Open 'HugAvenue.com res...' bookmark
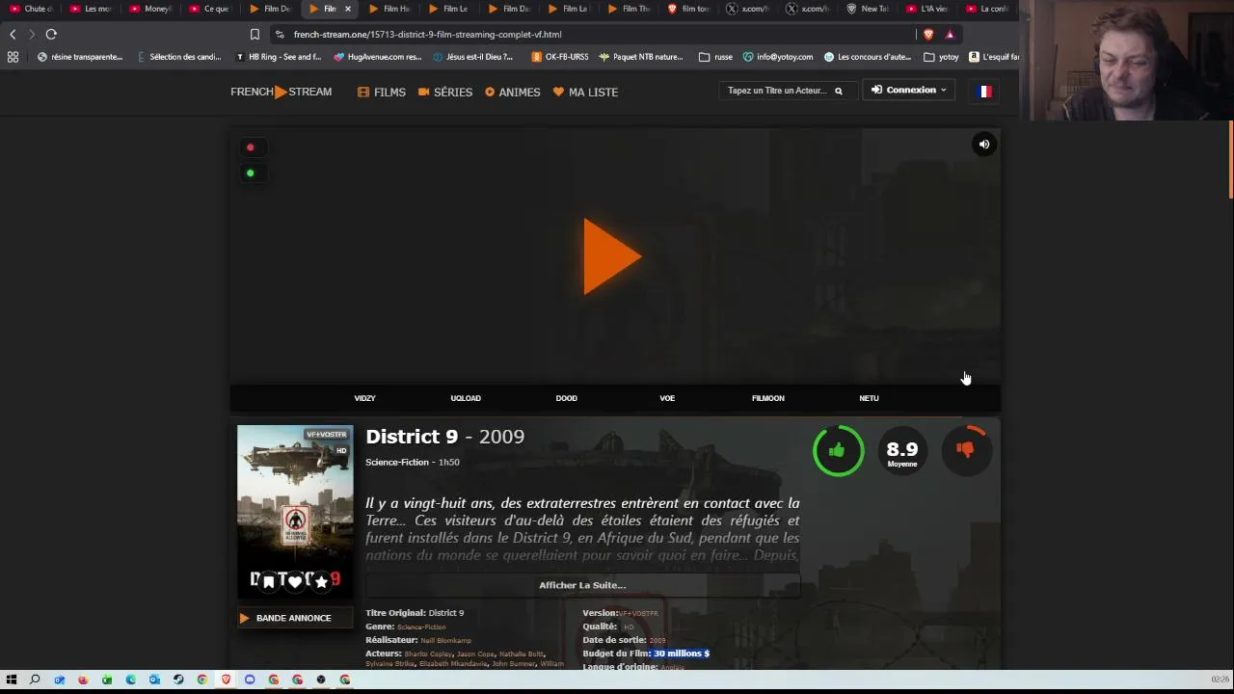Screen dimensions: 1234x694 click(378, 57)
